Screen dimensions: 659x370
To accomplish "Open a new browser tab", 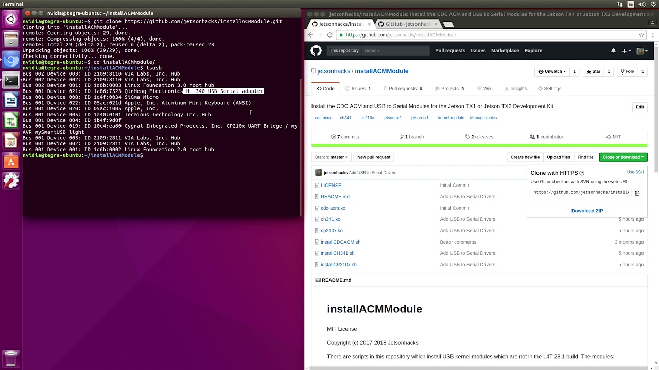I will 448,24.
